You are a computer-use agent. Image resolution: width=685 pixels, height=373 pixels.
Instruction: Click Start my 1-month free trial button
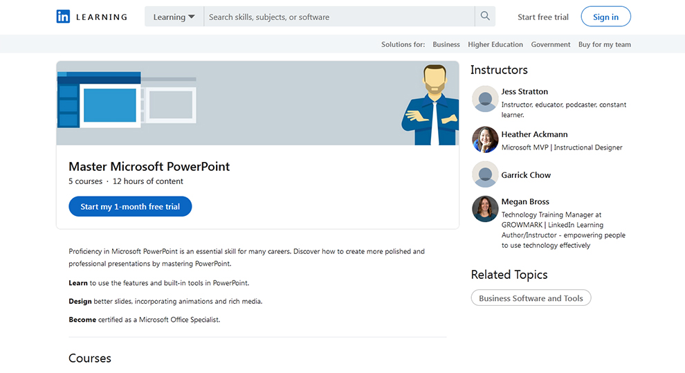[130, 206]
